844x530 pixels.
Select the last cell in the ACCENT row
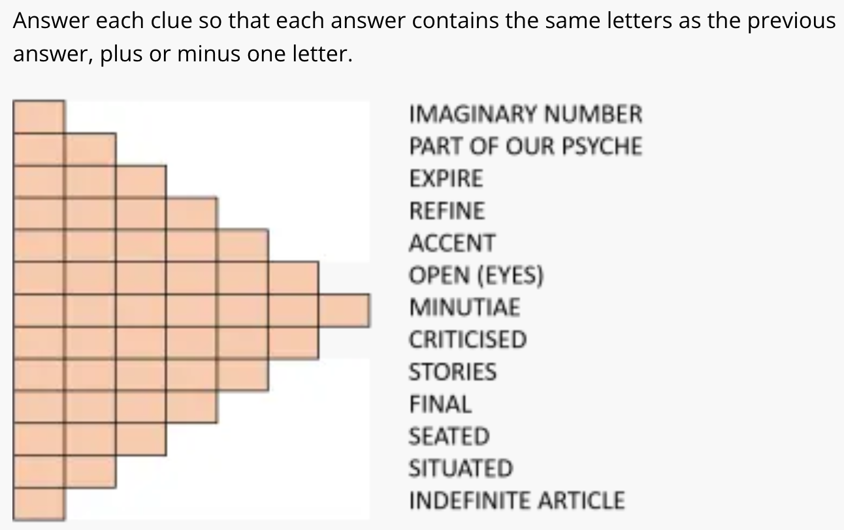click(243, 245)
